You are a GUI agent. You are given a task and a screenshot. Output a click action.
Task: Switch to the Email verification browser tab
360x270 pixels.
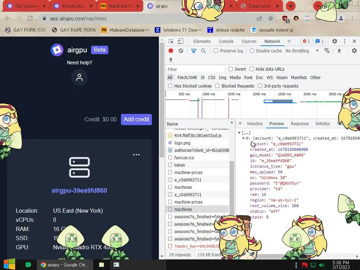[x=260, y=6]
